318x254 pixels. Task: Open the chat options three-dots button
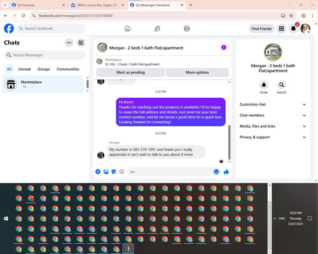69,43
